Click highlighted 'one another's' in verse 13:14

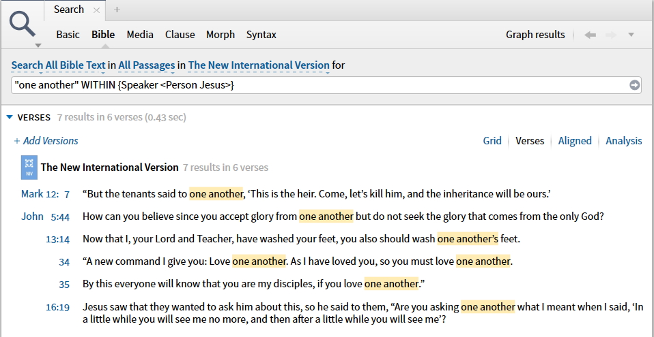[468, 239]
